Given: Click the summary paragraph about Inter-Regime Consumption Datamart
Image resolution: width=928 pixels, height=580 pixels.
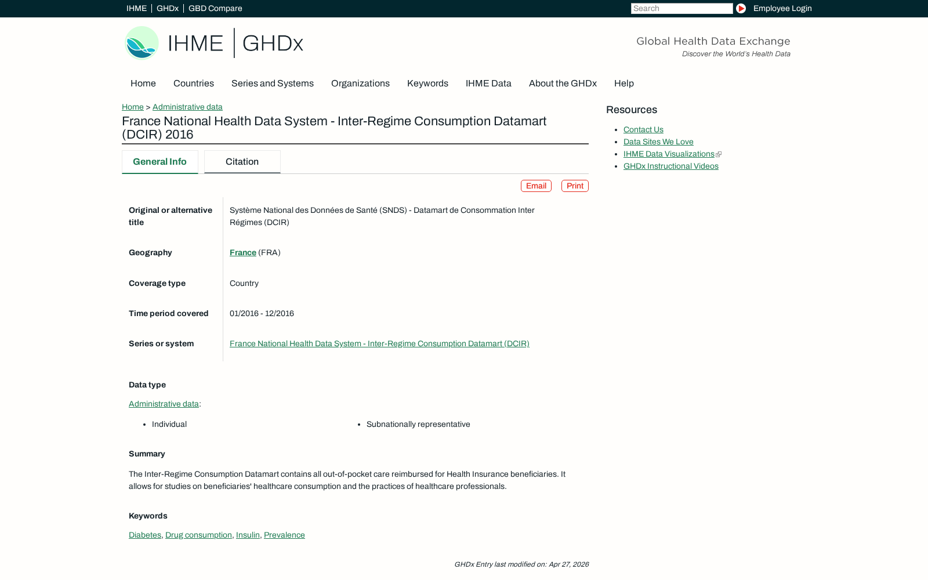Looking at the screenshot, I should tap(347, 480).
